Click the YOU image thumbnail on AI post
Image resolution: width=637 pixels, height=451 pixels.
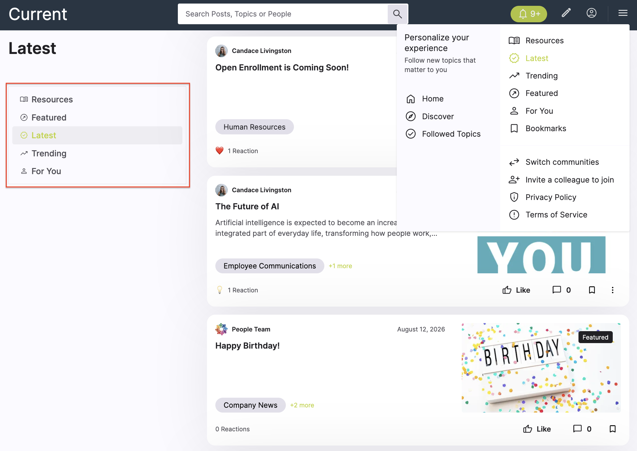click(541, 255)
